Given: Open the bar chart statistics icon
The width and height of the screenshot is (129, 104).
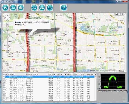Looking at the screenshot, I should [13, 8].
